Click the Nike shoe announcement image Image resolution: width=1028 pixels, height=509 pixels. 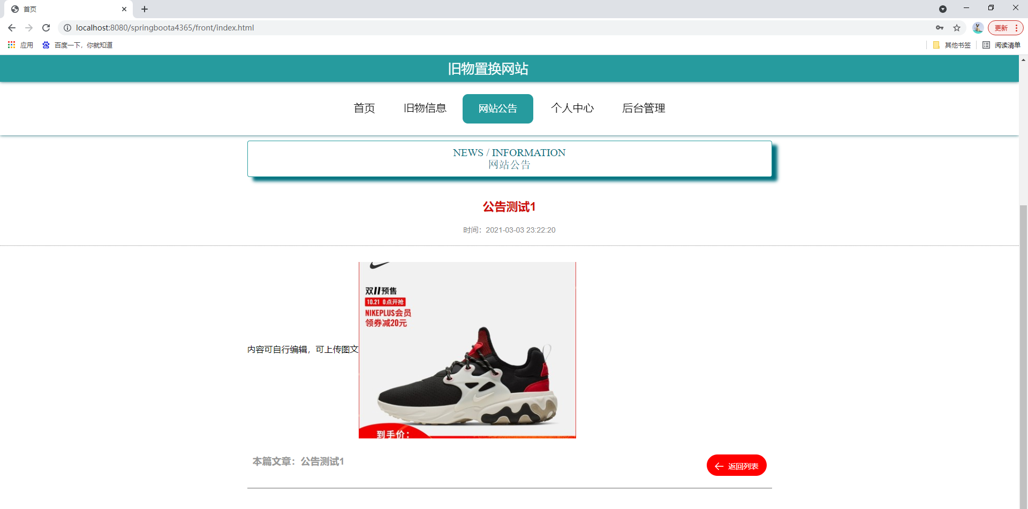[467, 350]
